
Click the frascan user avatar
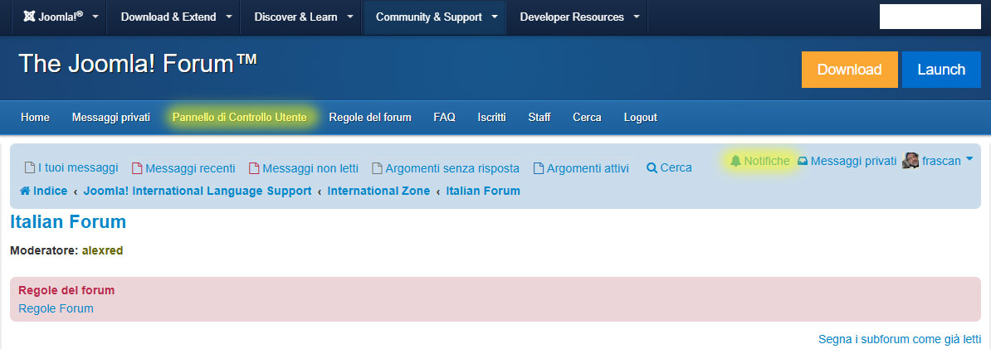910,160
